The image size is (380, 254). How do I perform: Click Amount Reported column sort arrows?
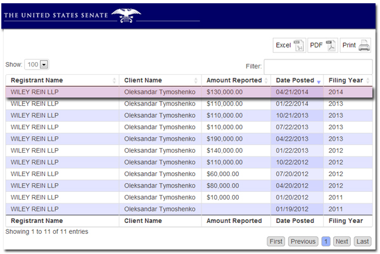click(x=266, y=80)
